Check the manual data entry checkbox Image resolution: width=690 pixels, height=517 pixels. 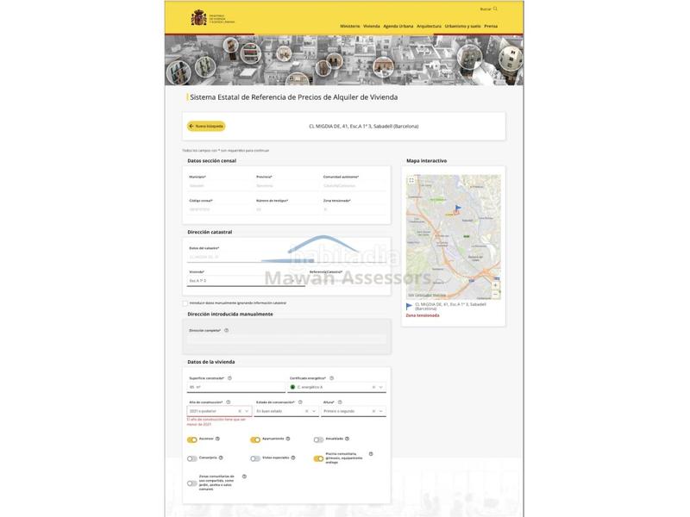[x=185, y=303]
